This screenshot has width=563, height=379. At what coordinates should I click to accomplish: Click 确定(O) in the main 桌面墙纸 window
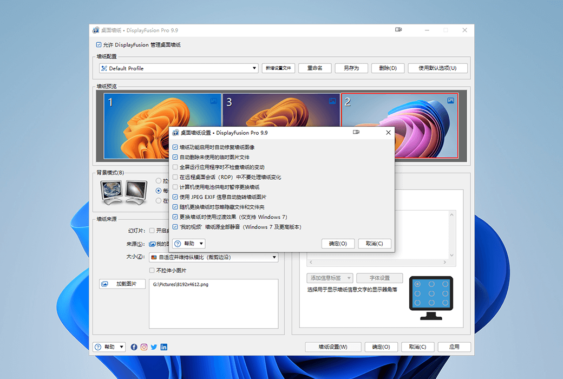pyautogui.click(x=381, y=347)
